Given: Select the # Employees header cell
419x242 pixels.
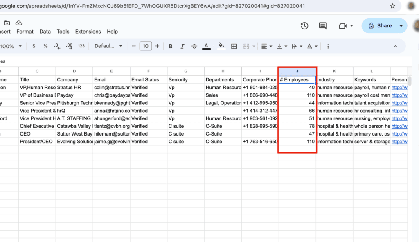Looking at the screenshot, I should coord(297,79).
